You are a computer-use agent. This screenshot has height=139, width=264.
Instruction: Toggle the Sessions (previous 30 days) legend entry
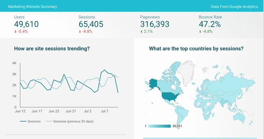click(70, 121)
